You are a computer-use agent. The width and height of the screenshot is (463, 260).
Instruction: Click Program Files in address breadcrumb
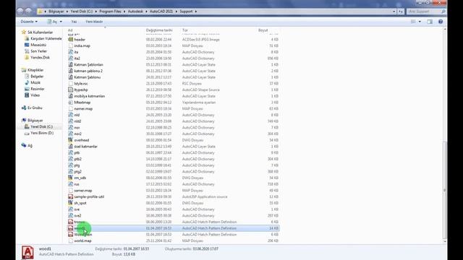pyautogui.click(x=110, y=12)
